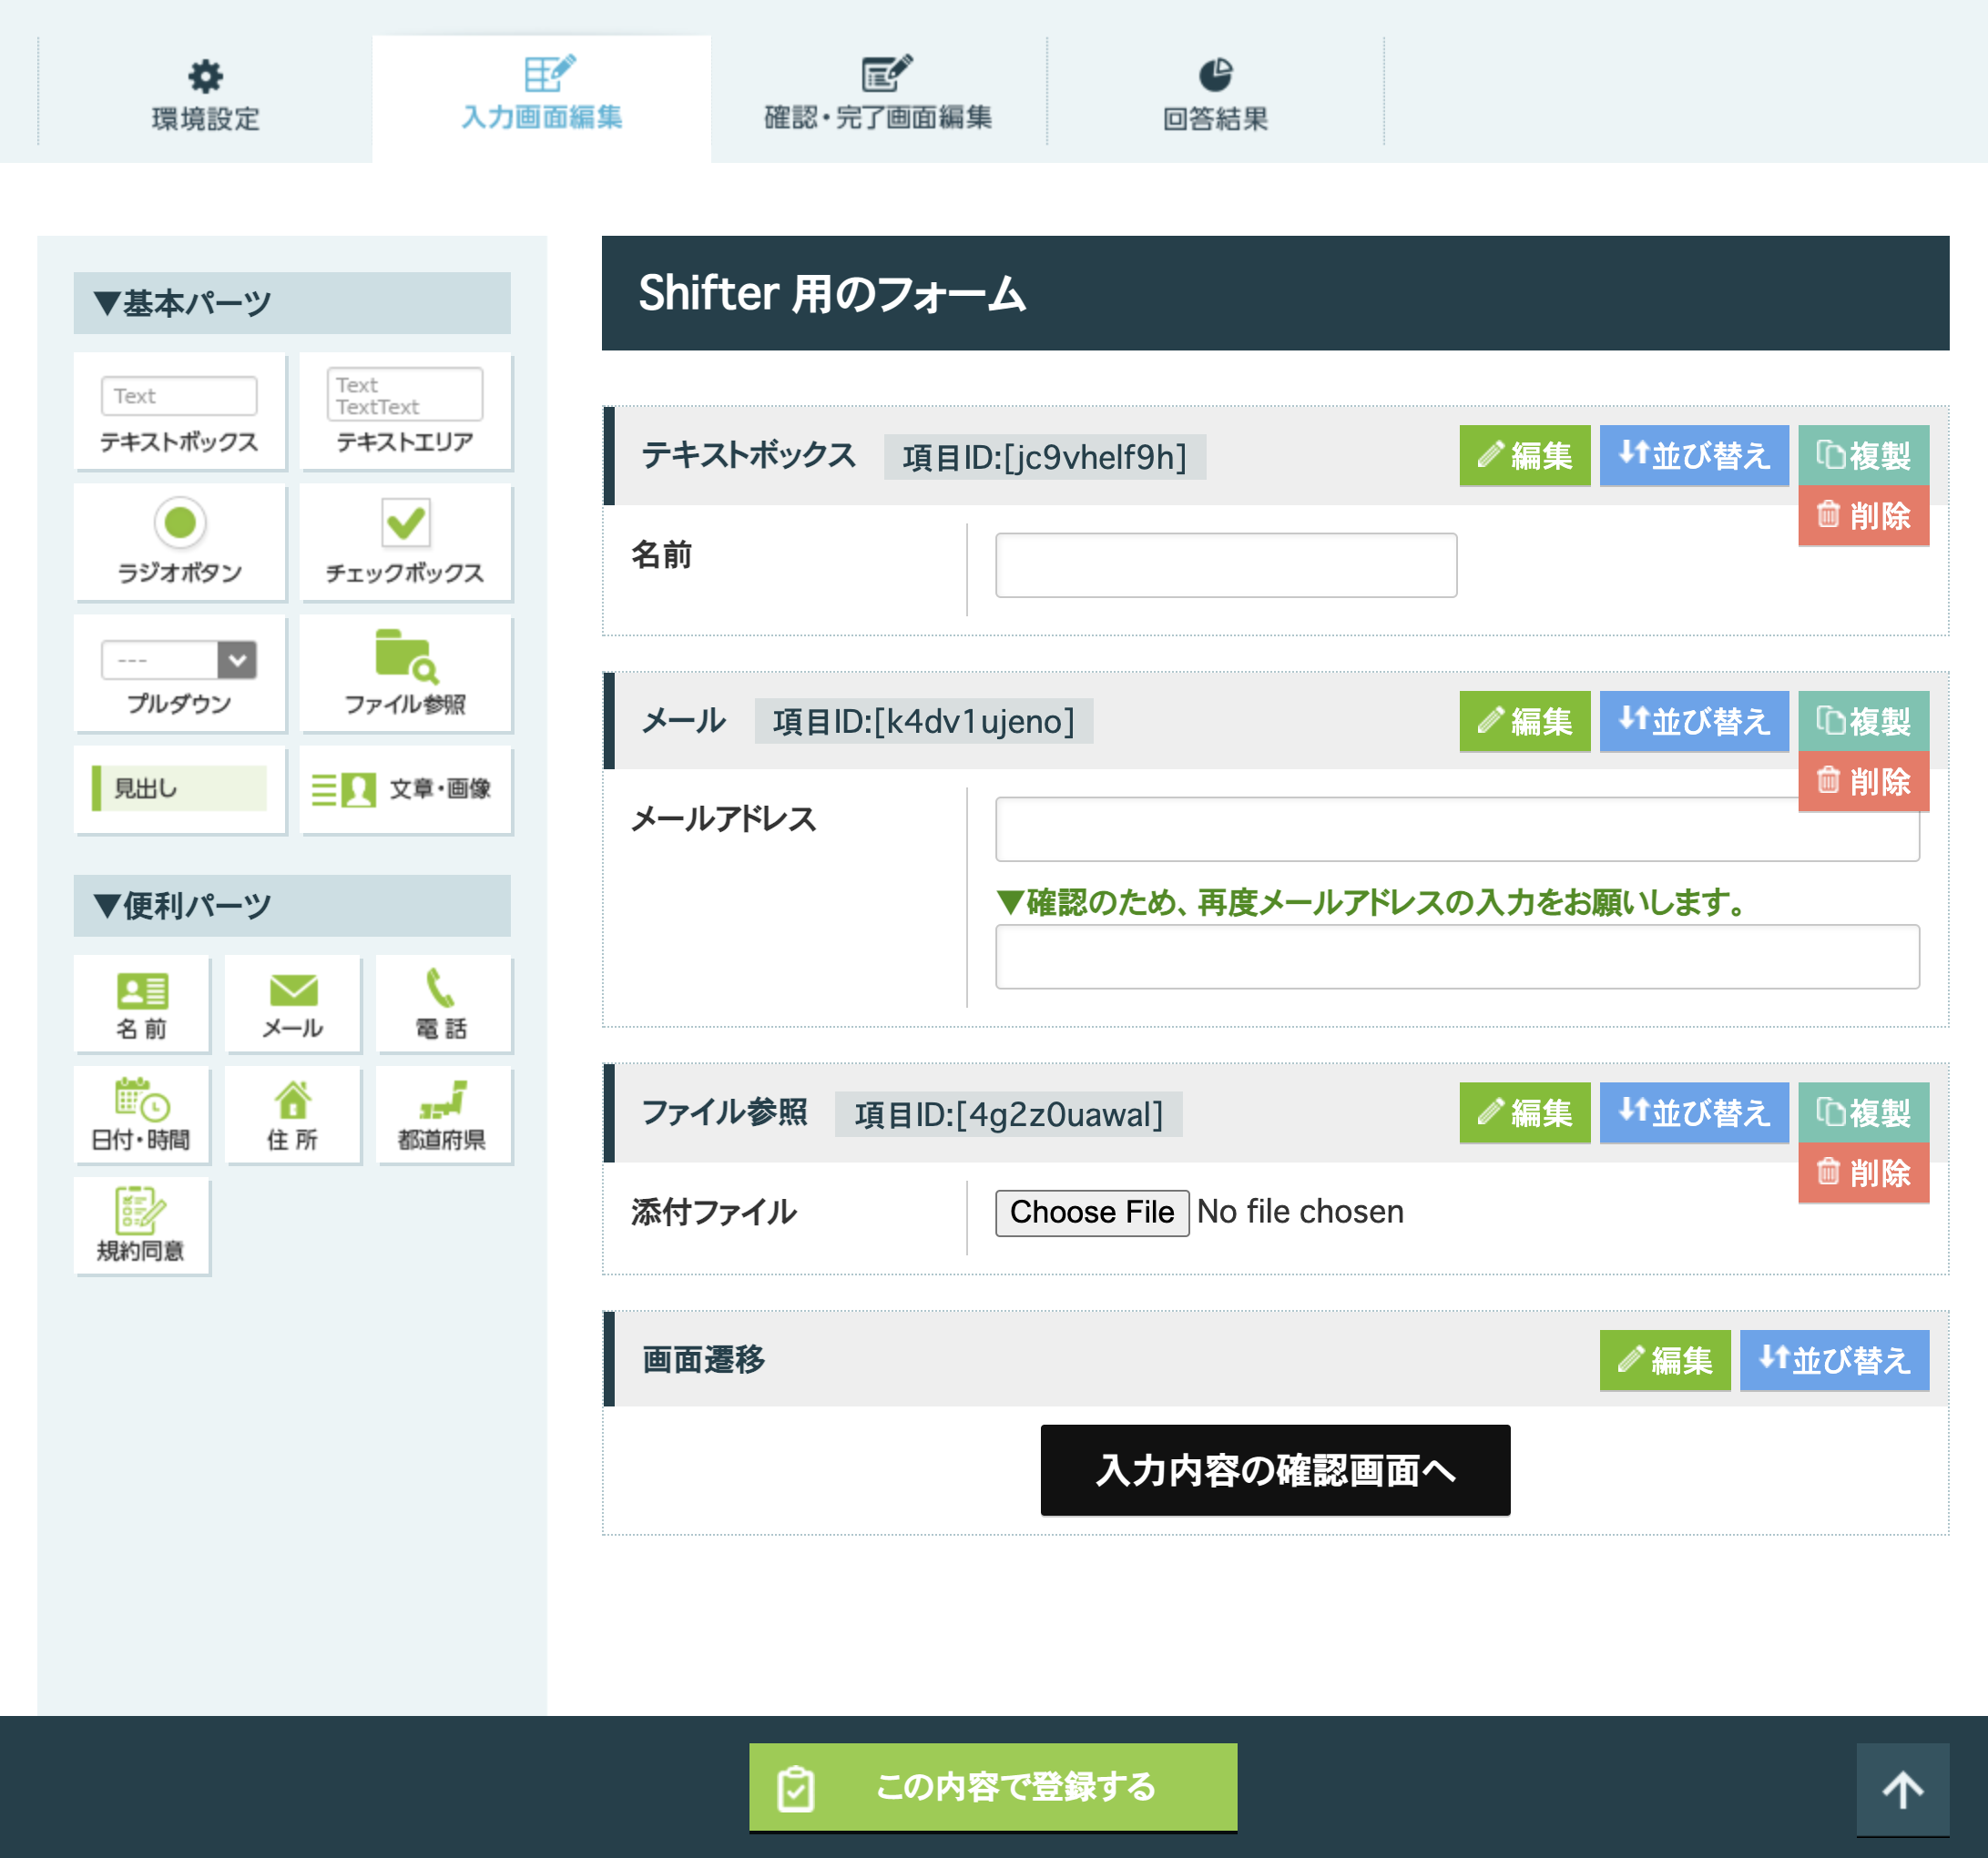Edit the 画面遷移 section
The image size is (1988, 1858).
(x=1664, y=1360)
